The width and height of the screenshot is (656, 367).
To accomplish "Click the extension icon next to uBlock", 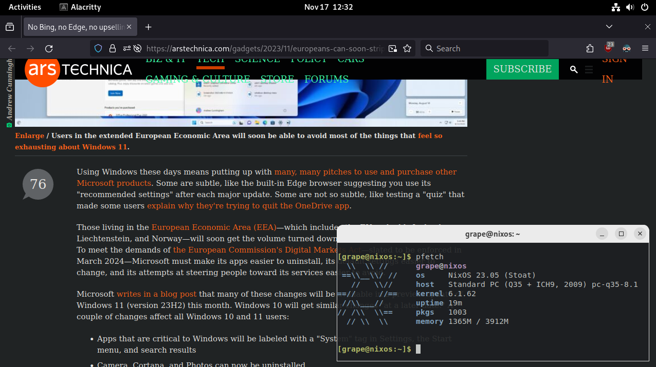I will (627, 48).
